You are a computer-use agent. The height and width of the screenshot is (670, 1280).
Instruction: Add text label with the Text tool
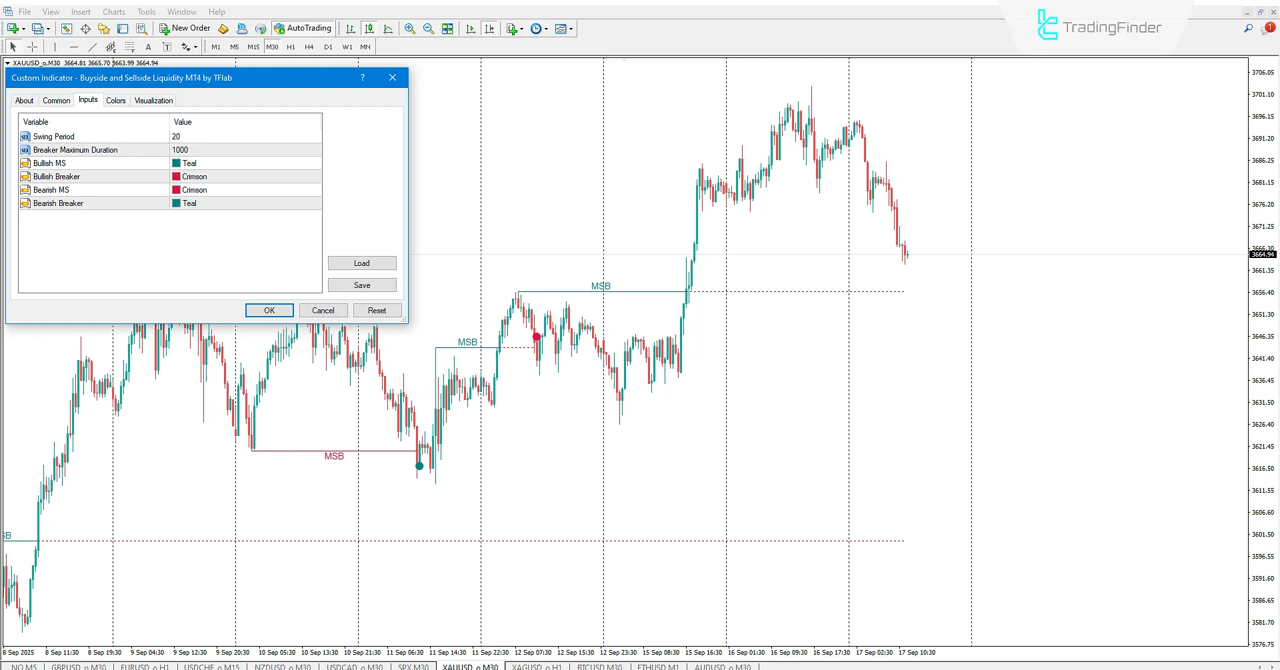tap(148, 47)
